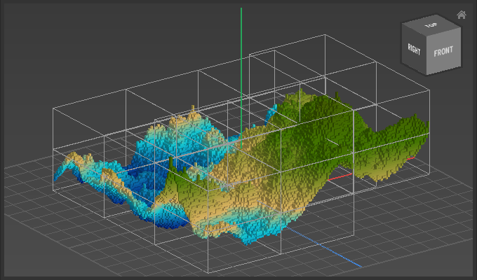Screen dimensions: 477x280
Task: Click the Home view icon
Action: 461,15
